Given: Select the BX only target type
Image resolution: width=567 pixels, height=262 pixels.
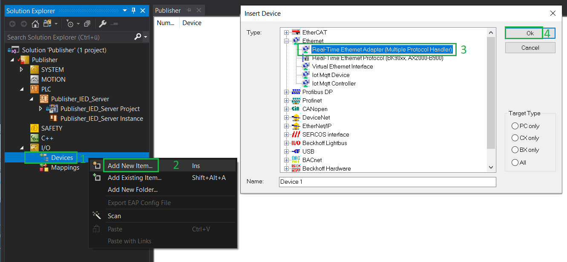Looking at the screenshot, I should pyautogui.click(x=515, y=150).
